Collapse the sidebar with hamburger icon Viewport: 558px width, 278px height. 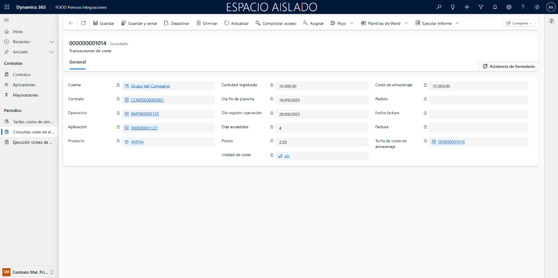[6, 20]
